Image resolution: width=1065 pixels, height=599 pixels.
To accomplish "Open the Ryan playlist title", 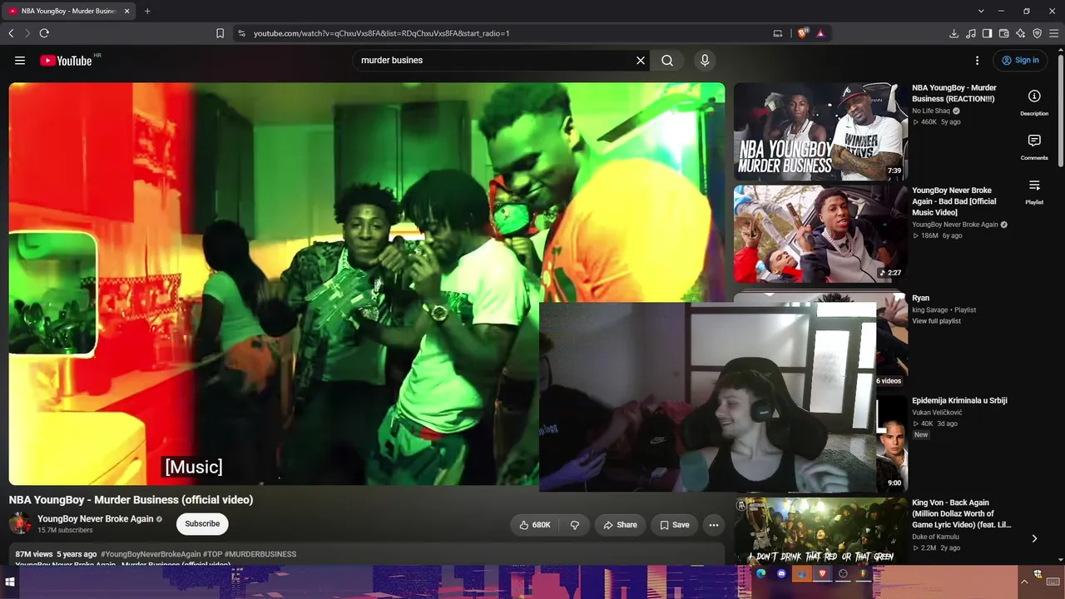I will [920, 298].
